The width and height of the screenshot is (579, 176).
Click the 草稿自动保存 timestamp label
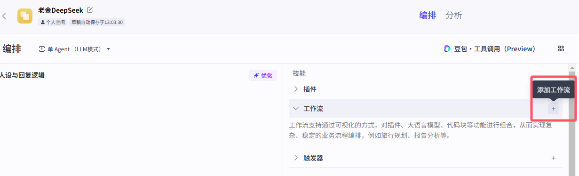[x=97, y=22]
